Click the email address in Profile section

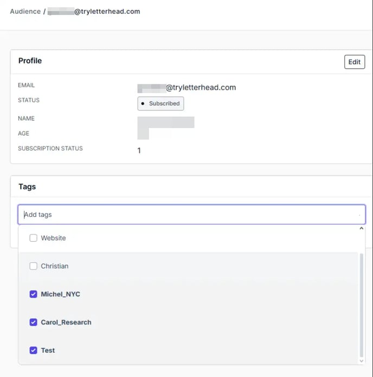[187, 88]
